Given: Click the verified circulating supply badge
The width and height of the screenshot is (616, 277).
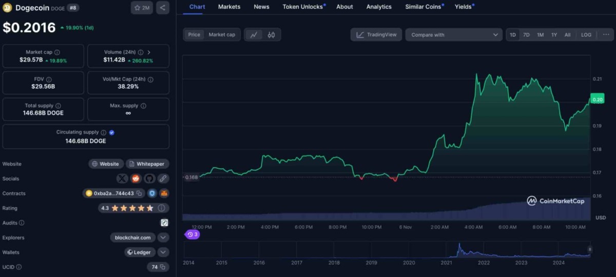Looking at the screenshot, I should [112, 132].
